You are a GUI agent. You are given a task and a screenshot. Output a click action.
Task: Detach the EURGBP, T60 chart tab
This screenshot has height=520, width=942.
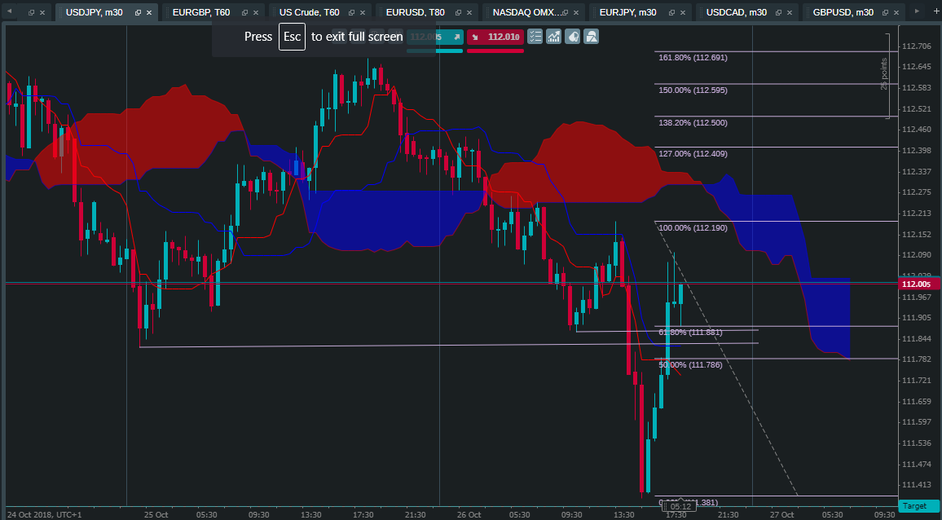click(245, 12)
